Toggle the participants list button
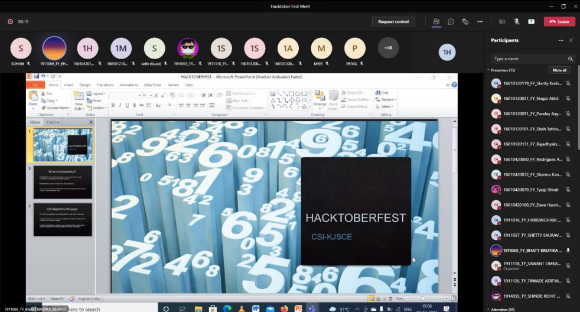Screen dimensions: 580x312 436,22
